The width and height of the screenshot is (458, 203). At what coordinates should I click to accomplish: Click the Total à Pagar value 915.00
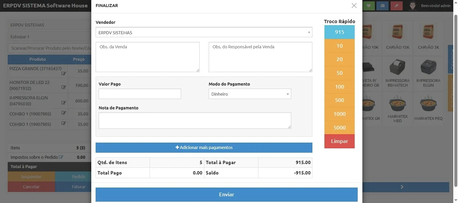tap(303, 162)
